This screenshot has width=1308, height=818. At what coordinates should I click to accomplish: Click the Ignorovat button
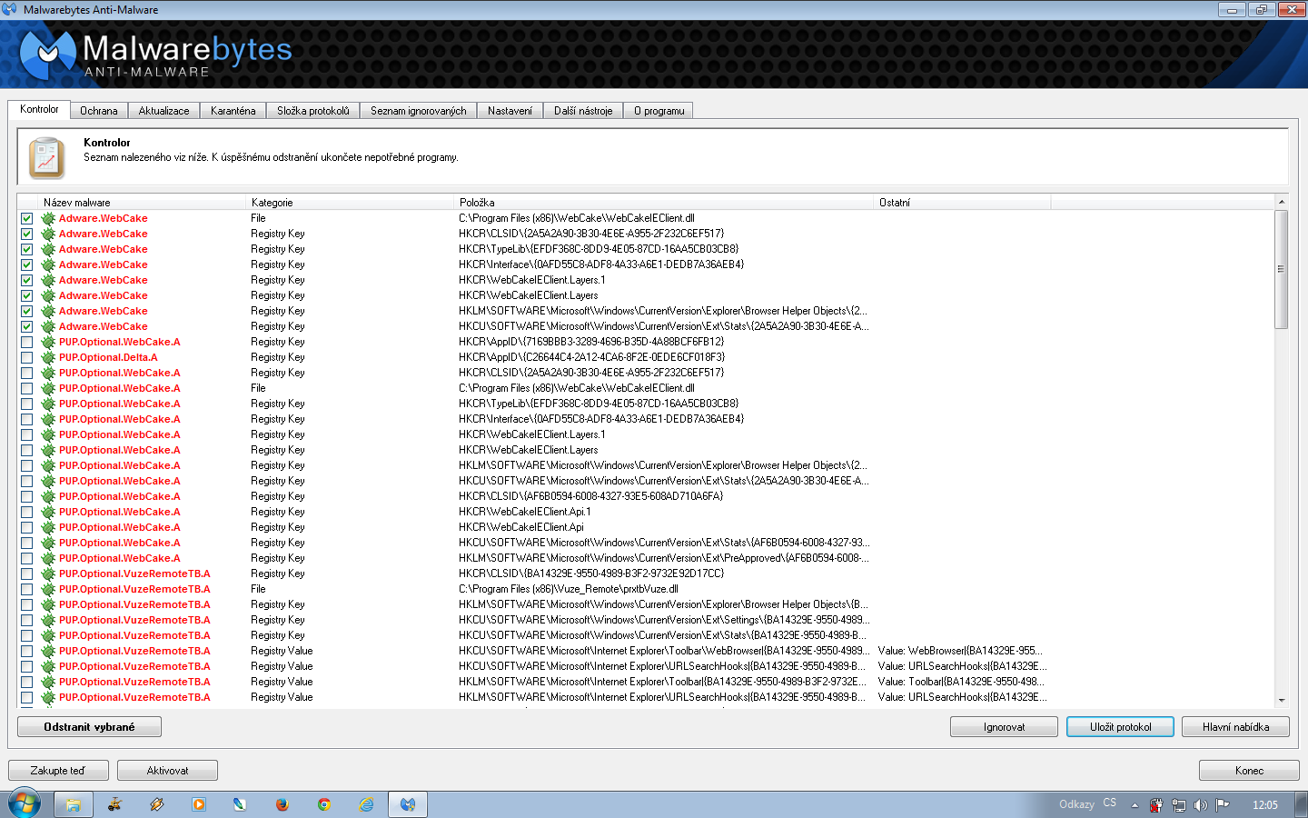pos(1005,727)
